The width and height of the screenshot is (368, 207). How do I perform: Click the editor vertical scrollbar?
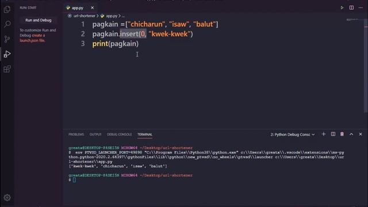[366, 66]
